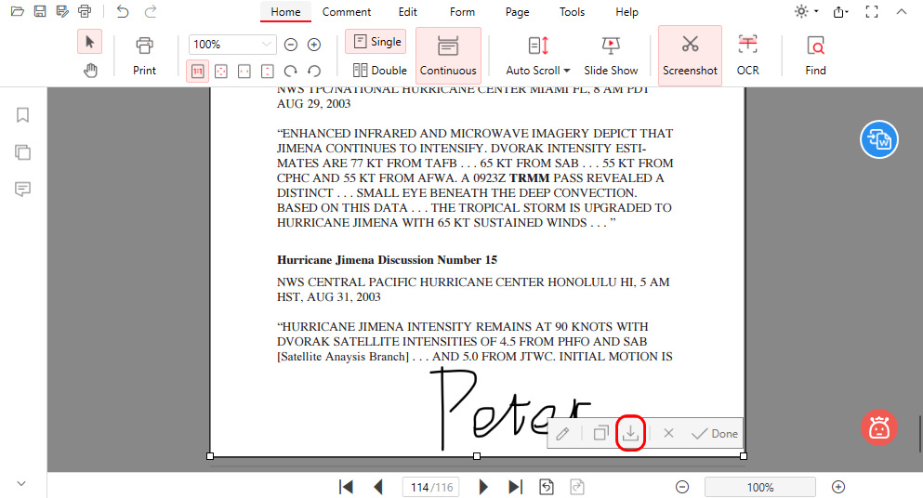
Task: Open the Form tab
Action: [x=462, y=12]
